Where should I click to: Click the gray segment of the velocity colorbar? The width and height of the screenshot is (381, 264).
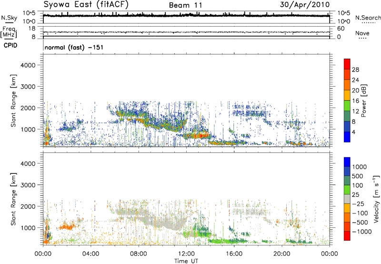coord(347,199)
